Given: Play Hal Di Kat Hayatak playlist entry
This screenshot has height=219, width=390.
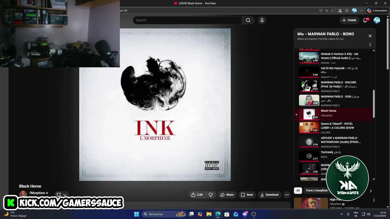Looking at the screenshot, I should (334, 72).
